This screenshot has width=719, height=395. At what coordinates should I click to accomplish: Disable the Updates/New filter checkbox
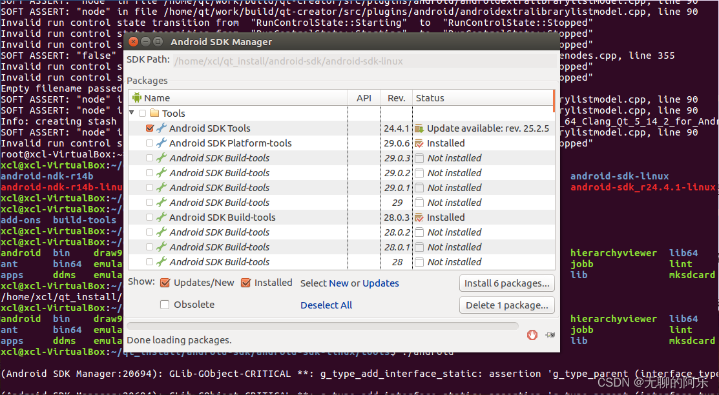165,283
